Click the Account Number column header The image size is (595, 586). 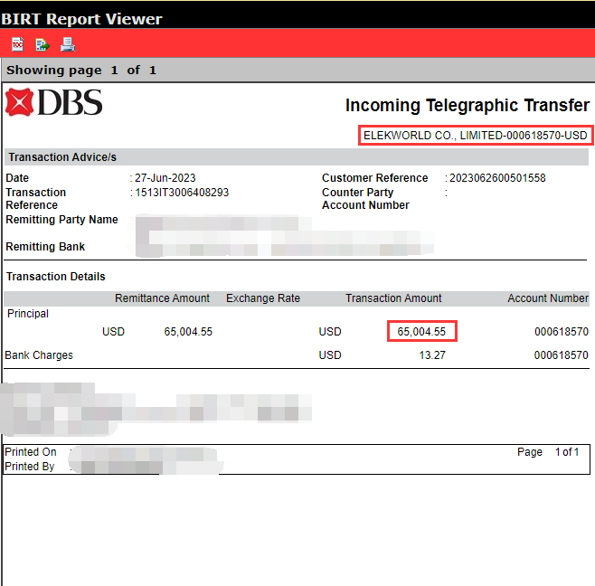[548, 298]
